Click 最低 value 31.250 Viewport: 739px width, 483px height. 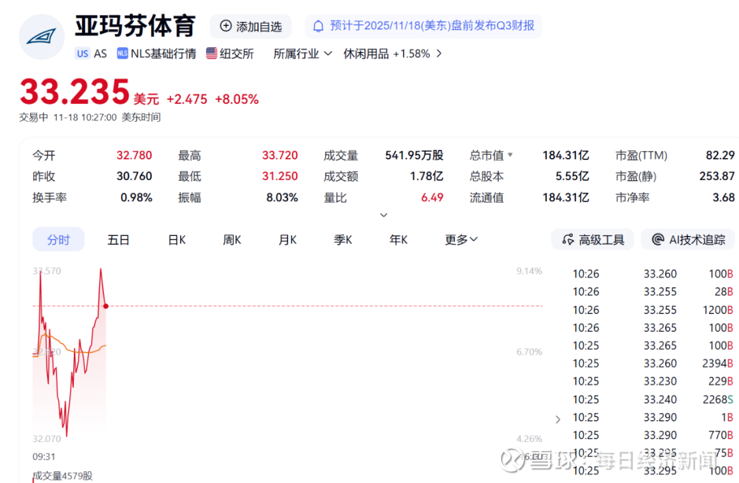coord(280,177)
